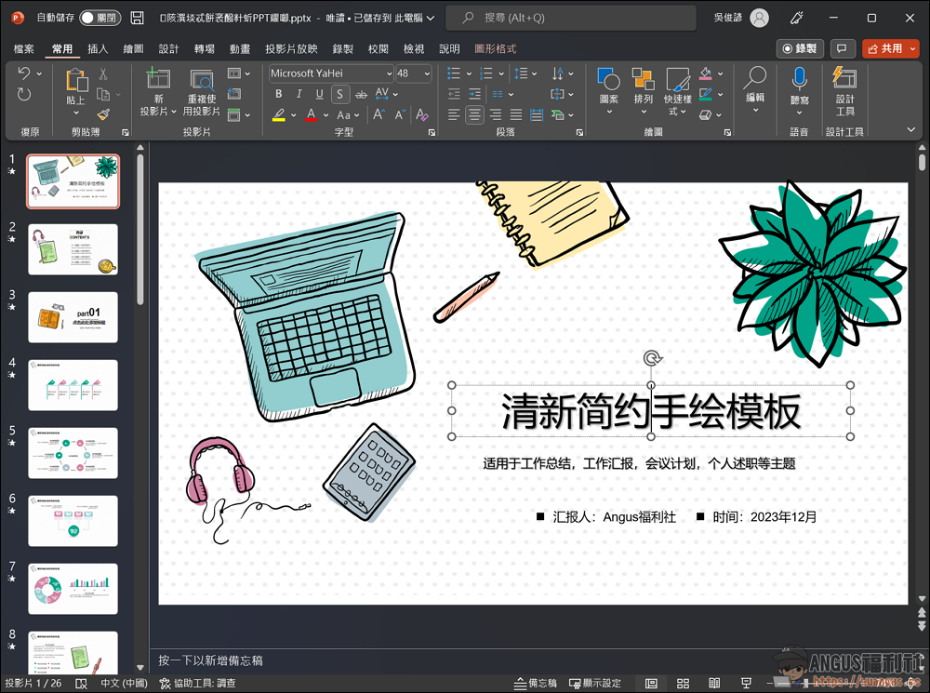Click the 錄製 record button
The width and height of the screenshot is (930, 693).
pyautogui.click(x=800, y=48)
